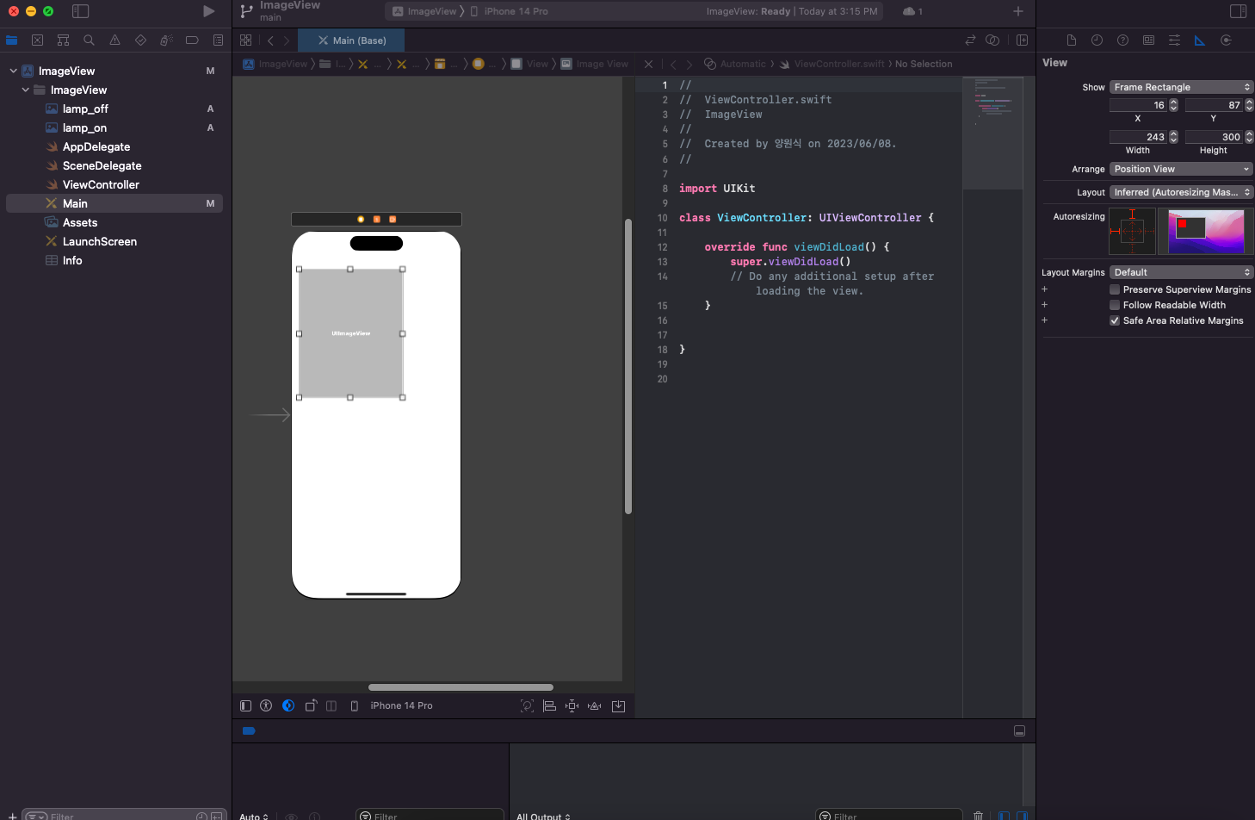Image resolution: width=1255 pixels, height=820 pixels.
Task: Open ViewController swift file
Action: tap(101, 184)
